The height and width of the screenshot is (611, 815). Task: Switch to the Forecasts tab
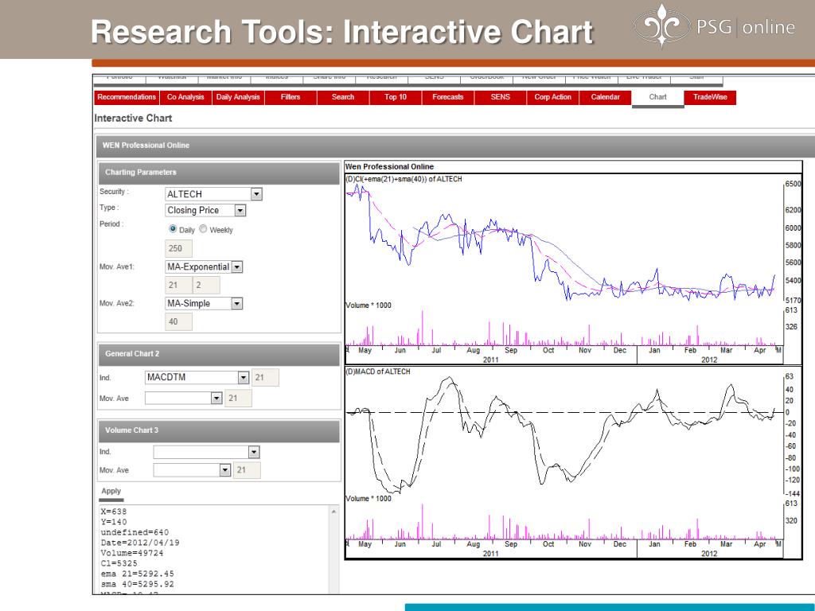pos(448,97)
